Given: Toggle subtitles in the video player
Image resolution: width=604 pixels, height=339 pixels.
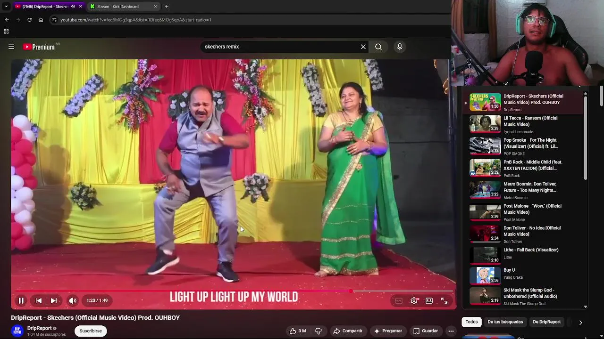Looking at the screenshot, I should point(399,300).
